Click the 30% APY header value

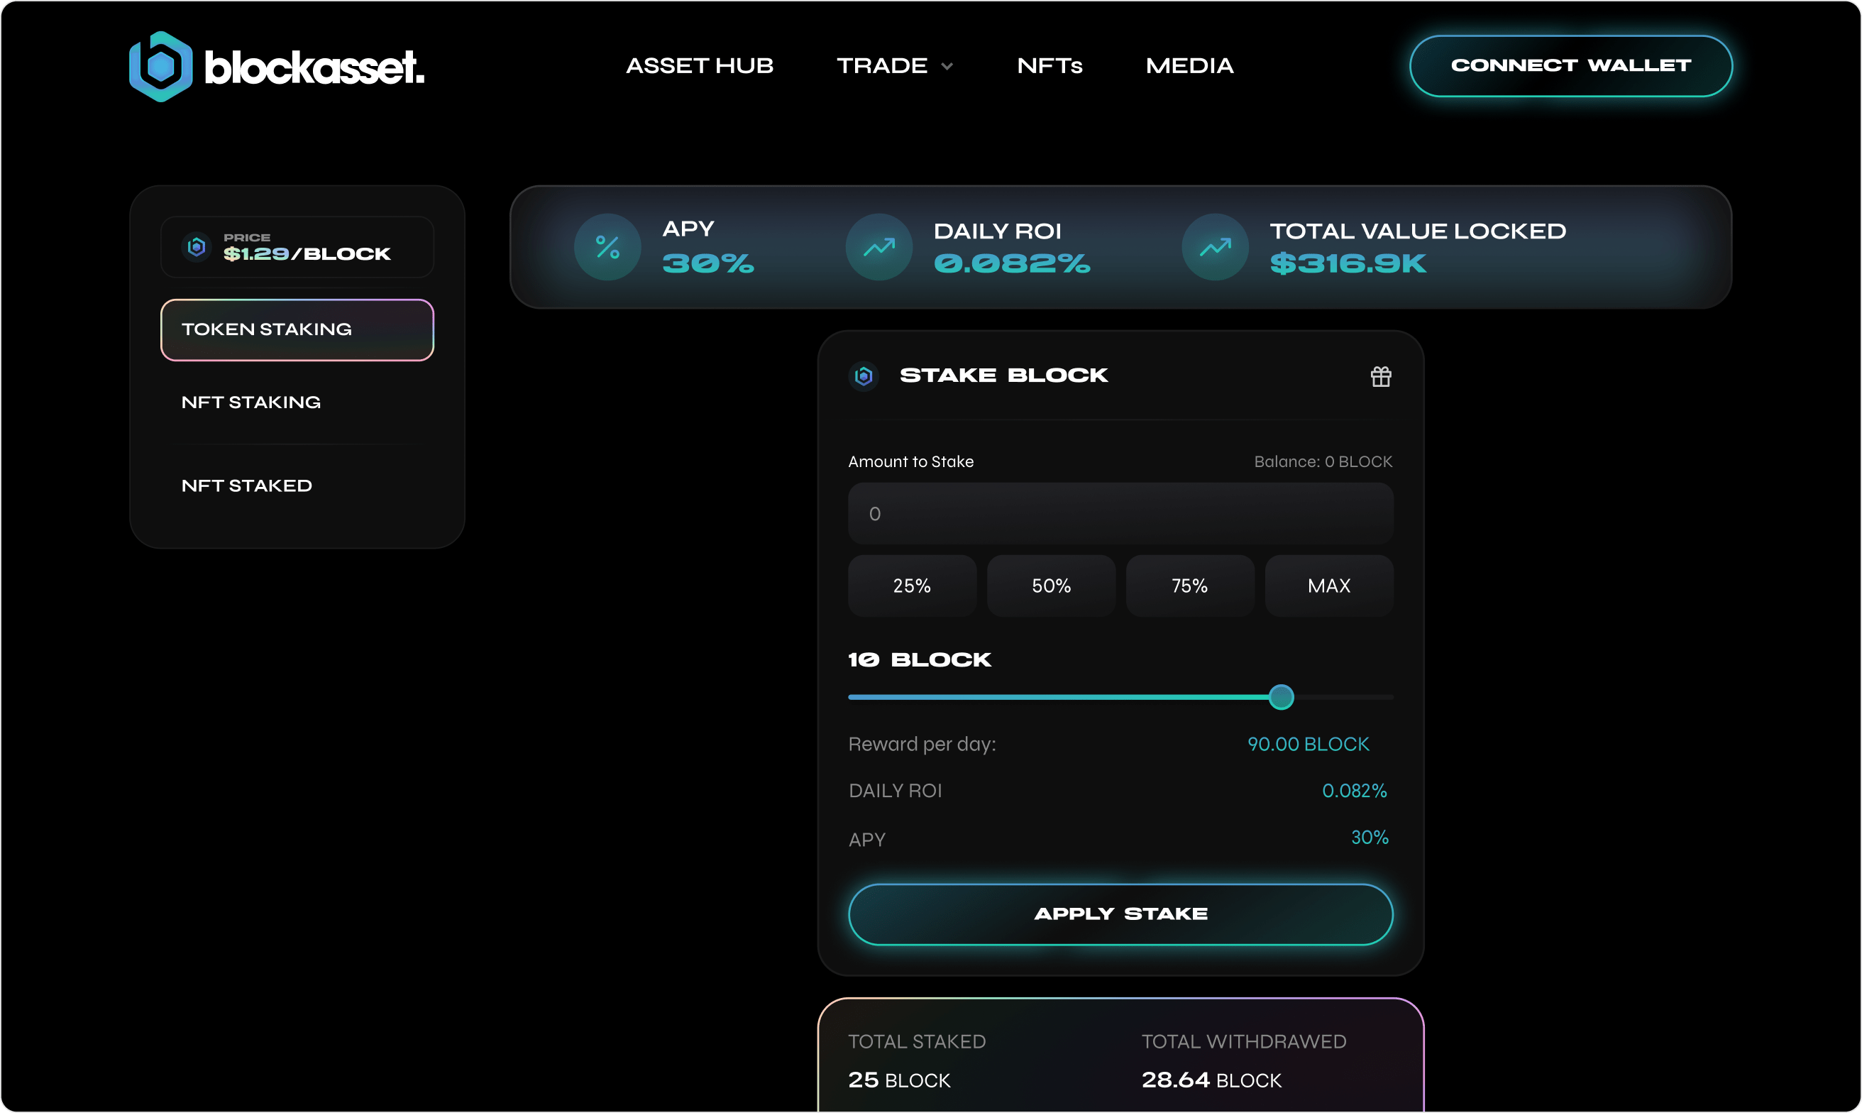pos(707,264)
